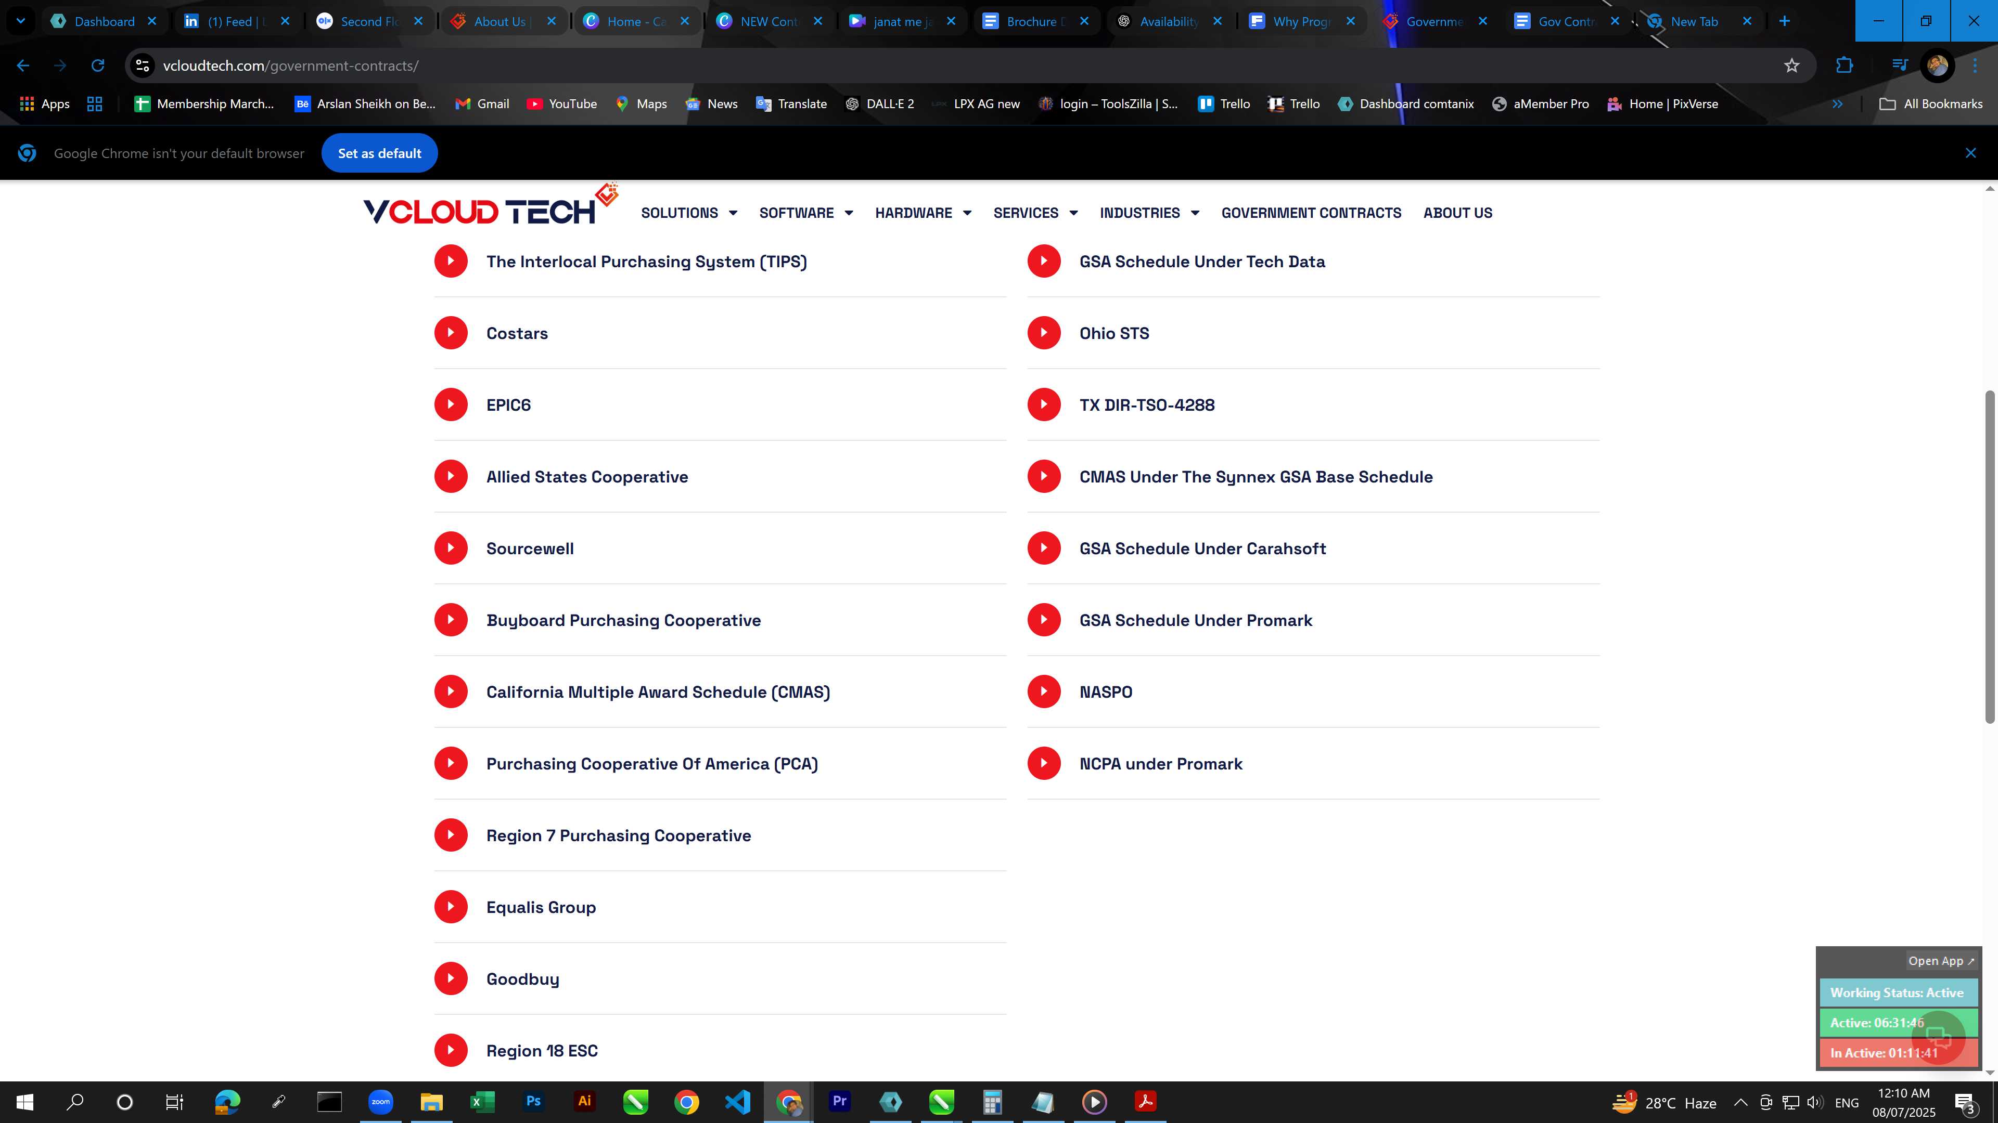Click NCPA under Promark arrow icon
This screenshot has height=1123, width=1998.
click(1044, 763)
